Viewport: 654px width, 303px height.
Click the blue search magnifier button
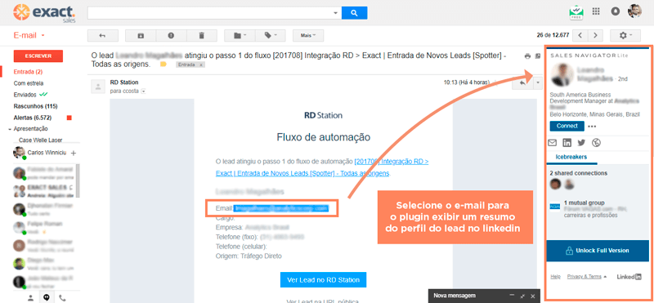tap(354, 13)
